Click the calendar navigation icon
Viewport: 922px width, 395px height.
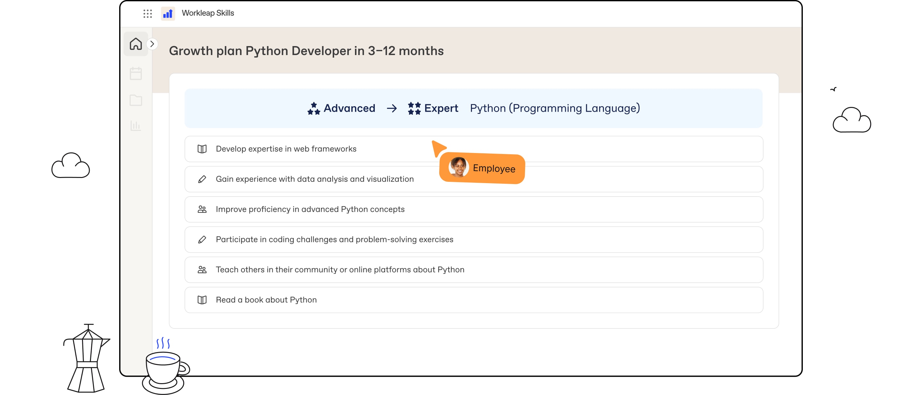(136, 73)
